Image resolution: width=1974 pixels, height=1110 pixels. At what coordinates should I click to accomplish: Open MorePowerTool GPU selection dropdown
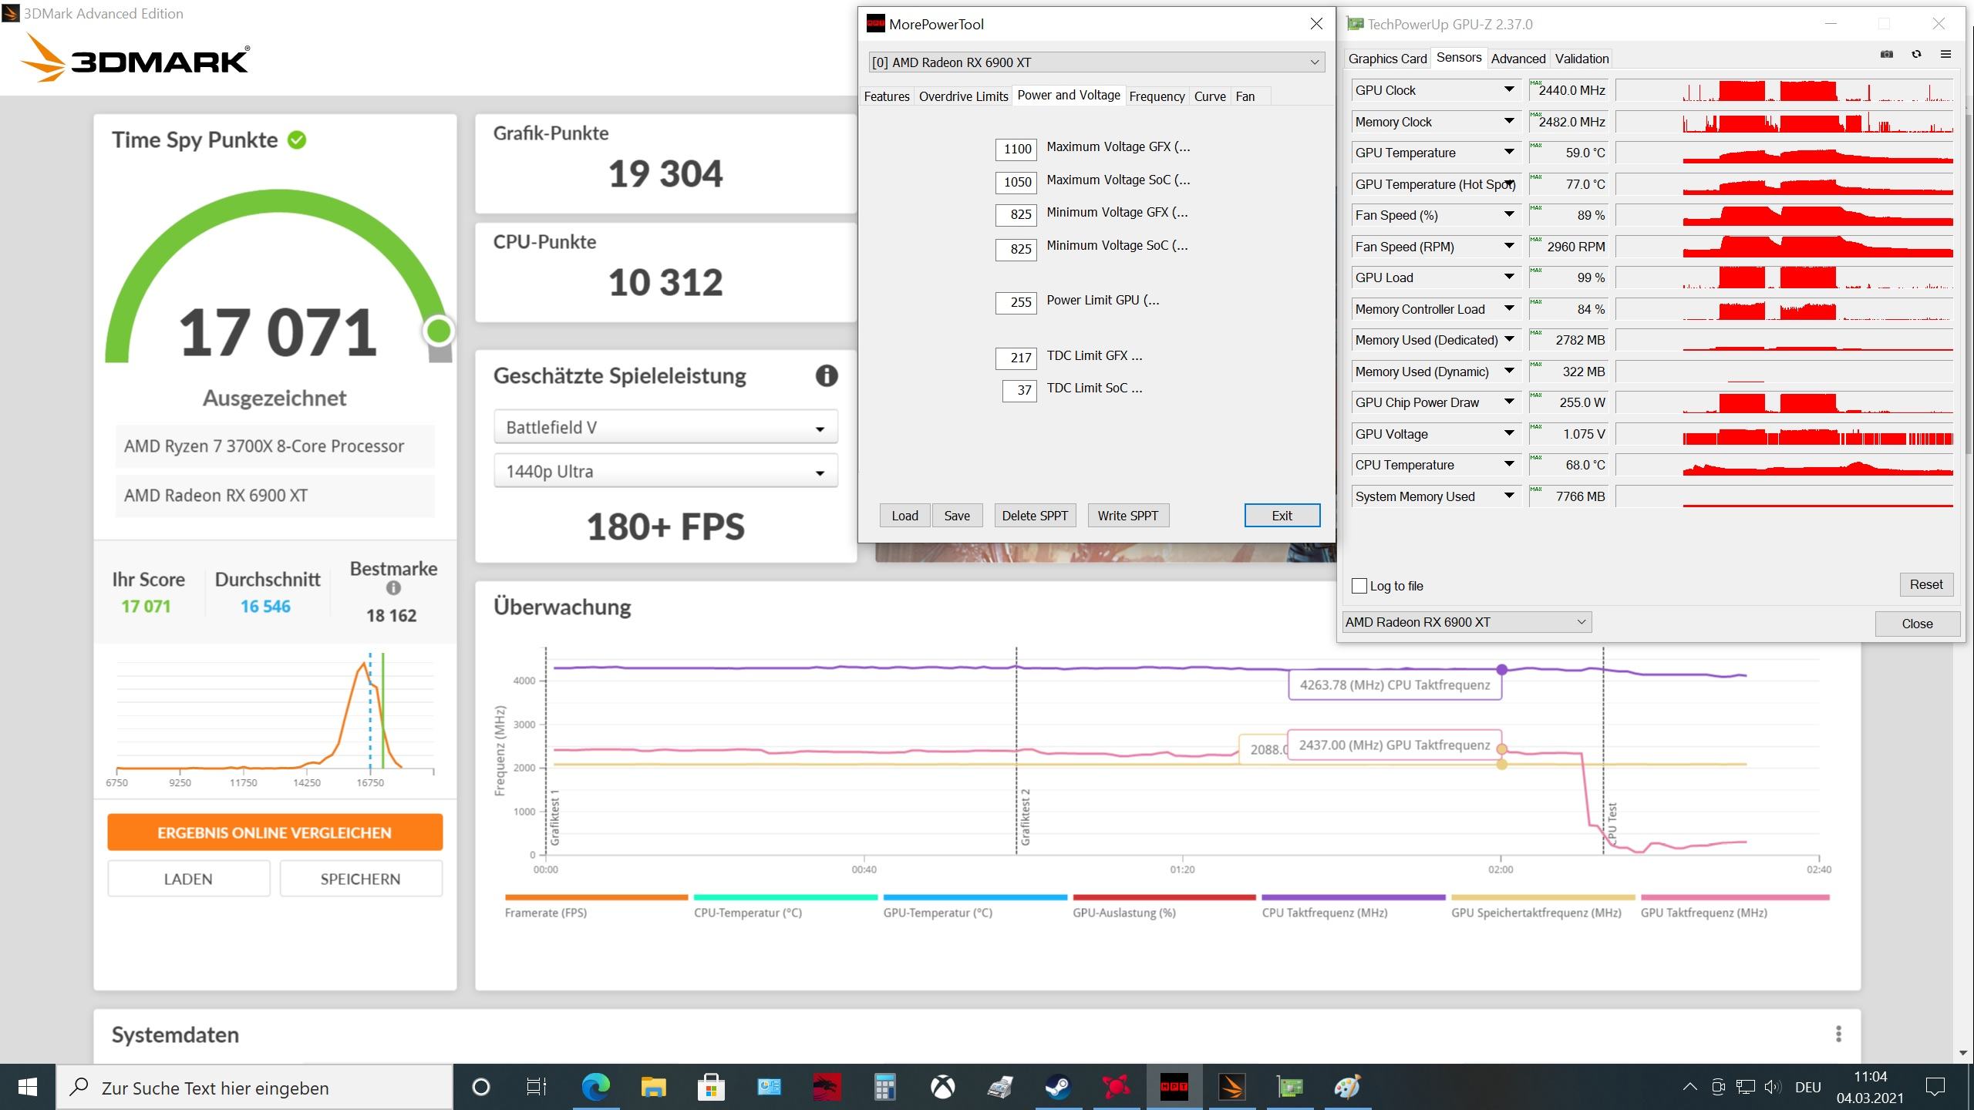coord(1096,62)
